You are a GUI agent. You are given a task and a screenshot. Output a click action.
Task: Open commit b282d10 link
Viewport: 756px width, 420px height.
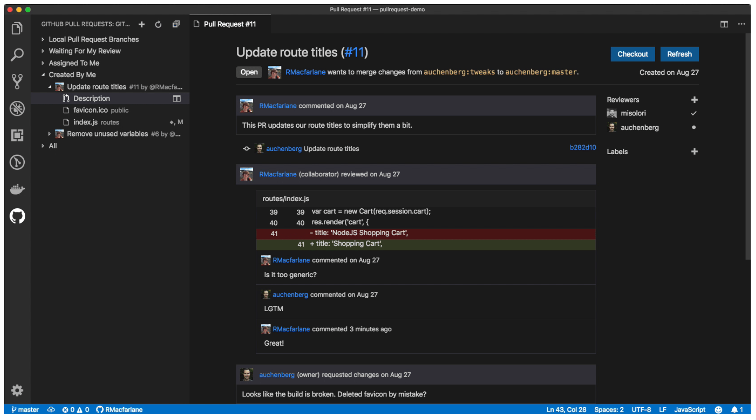[x=583, y=147]
